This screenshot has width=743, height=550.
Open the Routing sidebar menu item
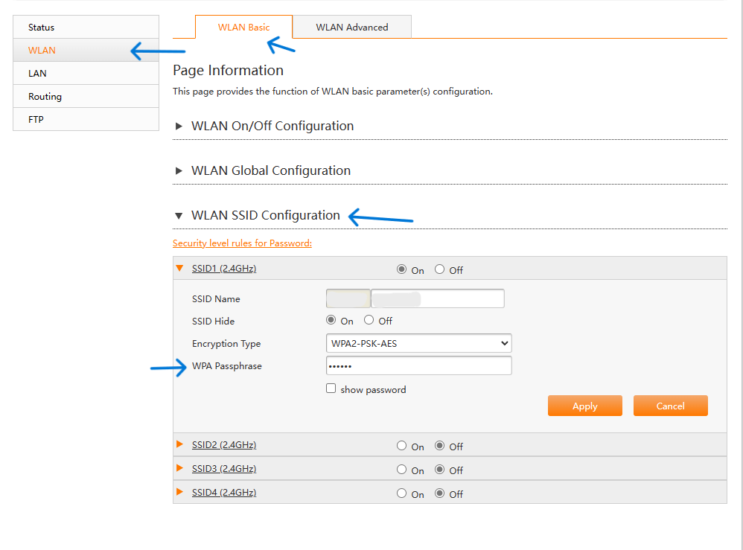(45, 97)
